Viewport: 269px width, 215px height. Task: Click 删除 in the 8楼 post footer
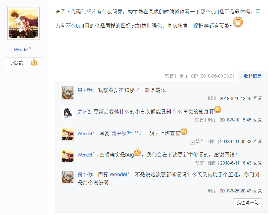coord(184,76)
